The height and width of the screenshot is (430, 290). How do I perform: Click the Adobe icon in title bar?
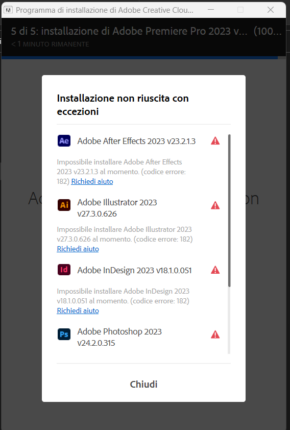tap(9, 10)
